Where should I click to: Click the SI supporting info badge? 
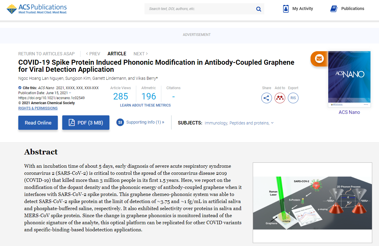[x=120, y=122]
